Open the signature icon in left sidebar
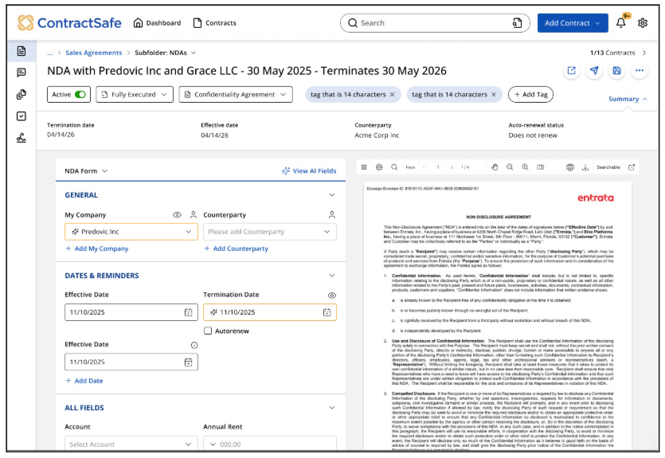This screenshot has height=458, width=665. 22,138
